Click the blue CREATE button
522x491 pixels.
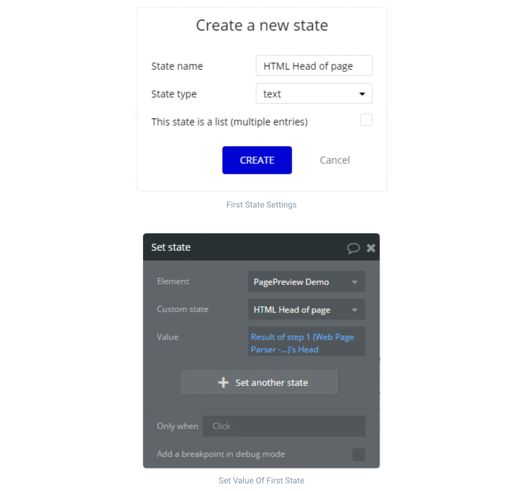(257, 160)
